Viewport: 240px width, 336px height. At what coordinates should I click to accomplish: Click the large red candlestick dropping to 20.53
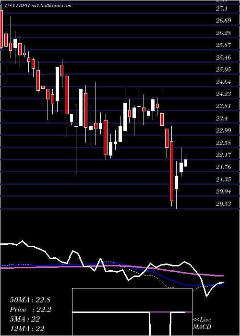(171, 171)
